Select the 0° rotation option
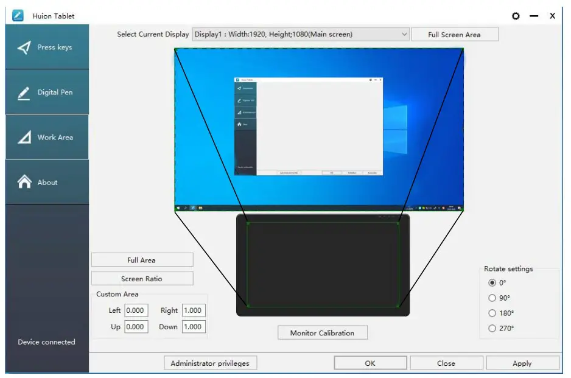The height and width of the screenshot is (378, 571). tap(492, 282)
